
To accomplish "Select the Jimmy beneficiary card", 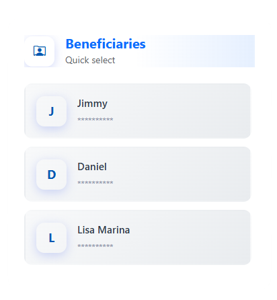I will 137,111.
